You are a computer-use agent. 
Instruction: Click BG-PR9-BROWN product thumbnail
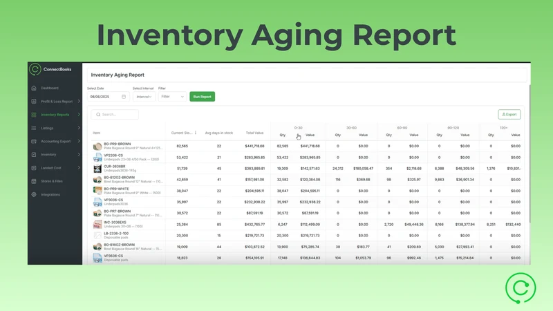click(97, 146)
